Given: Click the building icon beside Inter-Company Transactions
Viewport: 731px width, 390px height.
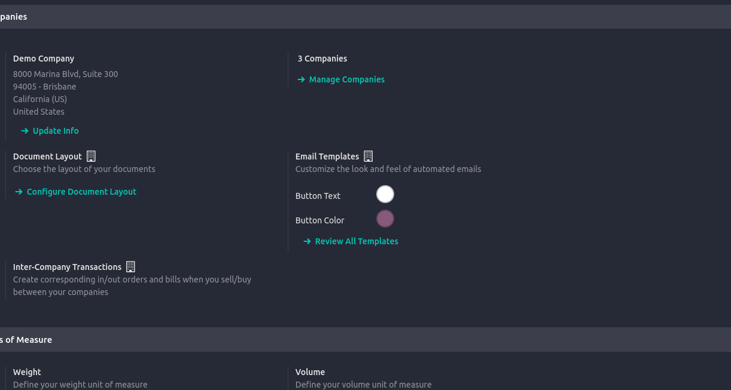Looking at the screenshot, I should point(130,267).
